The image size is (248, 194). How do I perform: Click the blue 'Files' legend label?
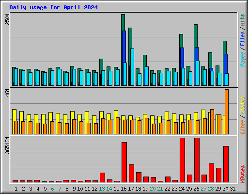(242, 39)
